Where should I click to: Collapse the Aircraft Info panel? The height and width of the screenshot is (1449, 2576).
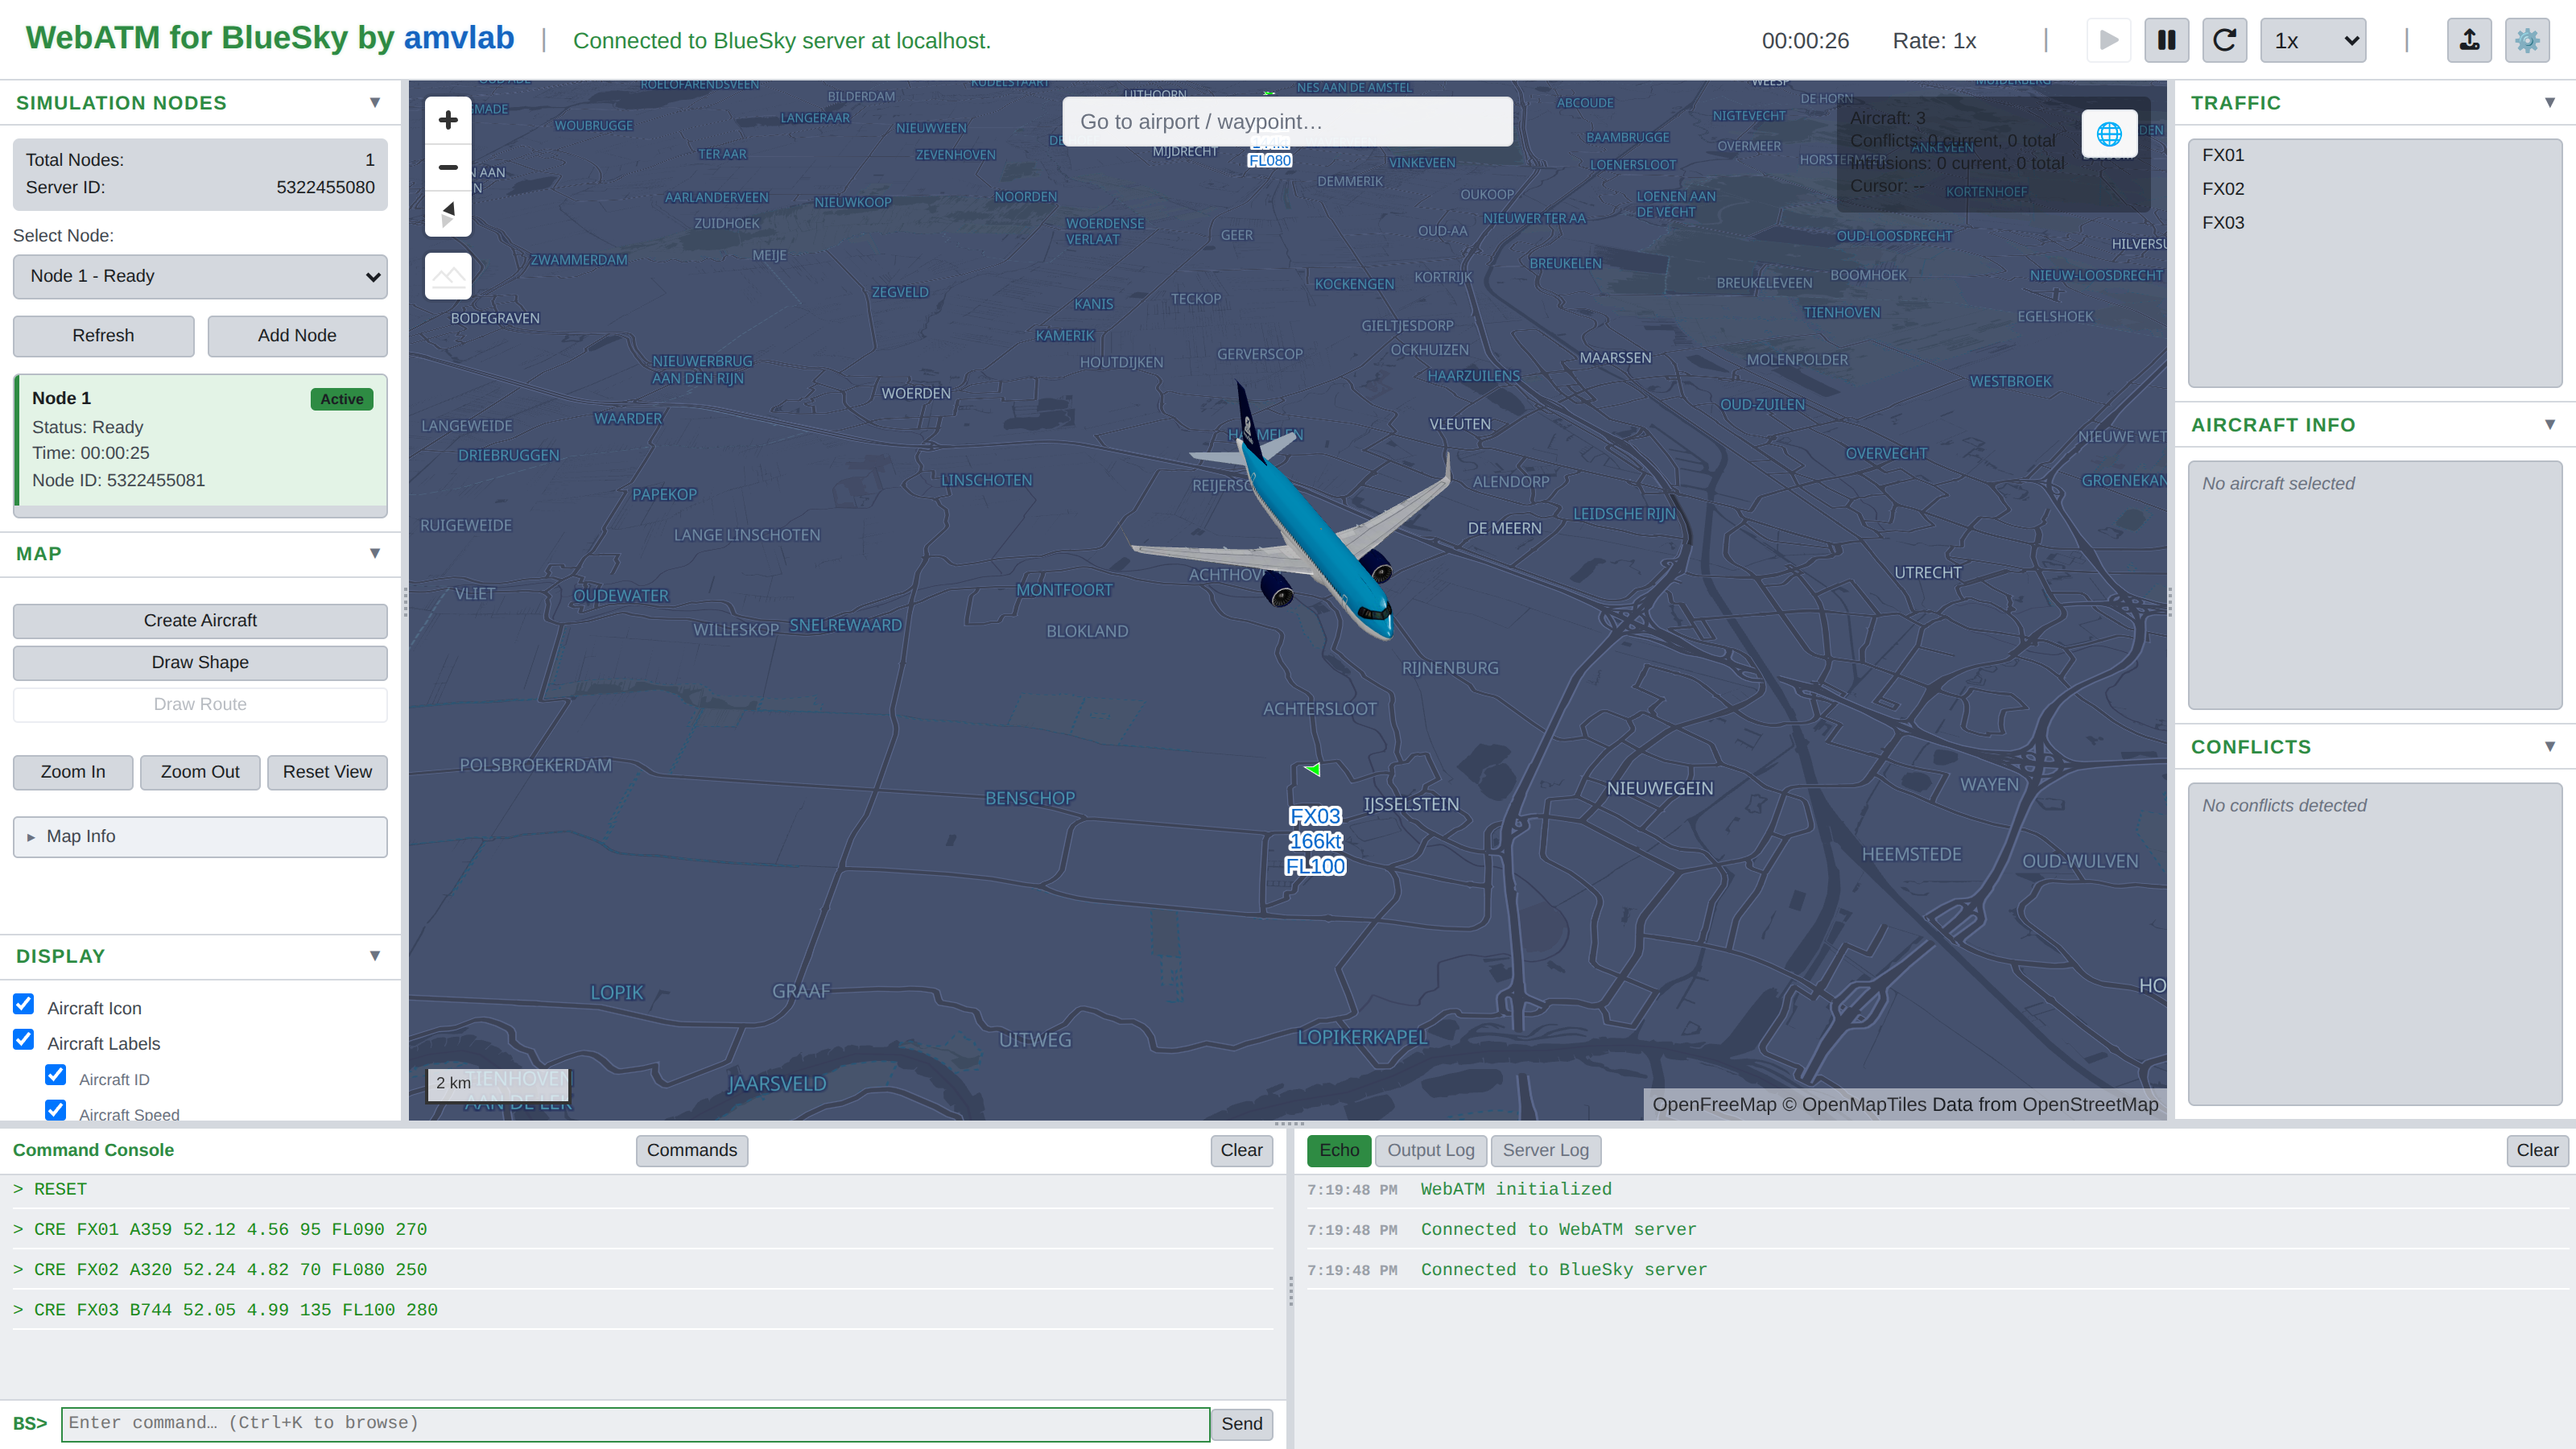click(2550, 424)
